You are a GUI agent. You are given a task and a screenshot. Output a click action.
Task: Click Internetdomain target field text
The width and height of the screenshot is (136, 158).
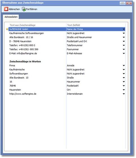pyautogui.click(x=75, y=94)
